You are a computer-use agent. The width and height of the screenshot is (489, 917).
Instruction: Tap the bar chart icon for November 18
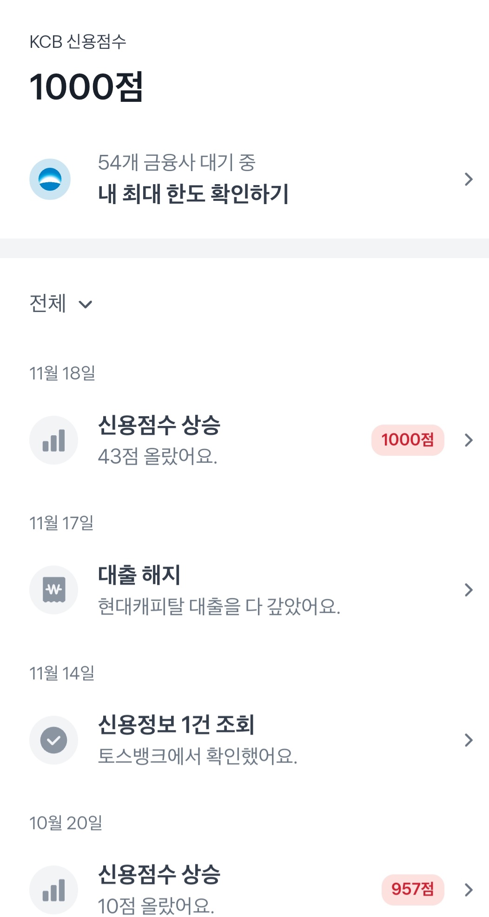click(53, 440)
